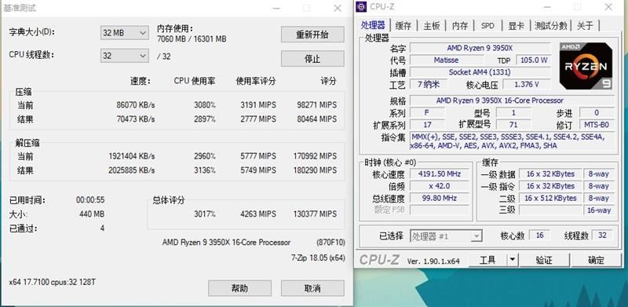This screenshot has height=307, width=628.
Task: Click the 确定 button in CPU-Z
Action: pyautogui.click(x=596, y=260)
